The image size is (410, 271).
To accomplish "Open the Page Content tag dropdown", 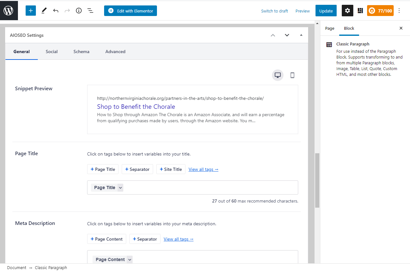I will (130, 260).
